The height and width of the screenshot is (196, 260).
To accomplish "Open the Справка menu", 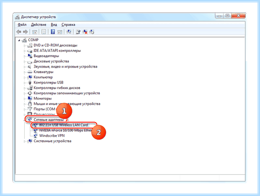I will (68, 25).
